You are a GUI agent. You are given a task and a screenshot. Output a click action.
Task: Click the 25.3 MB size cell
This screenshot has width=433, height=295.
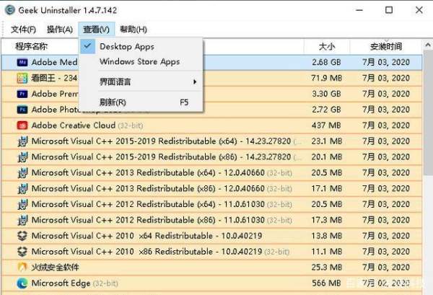pos(326,267)
